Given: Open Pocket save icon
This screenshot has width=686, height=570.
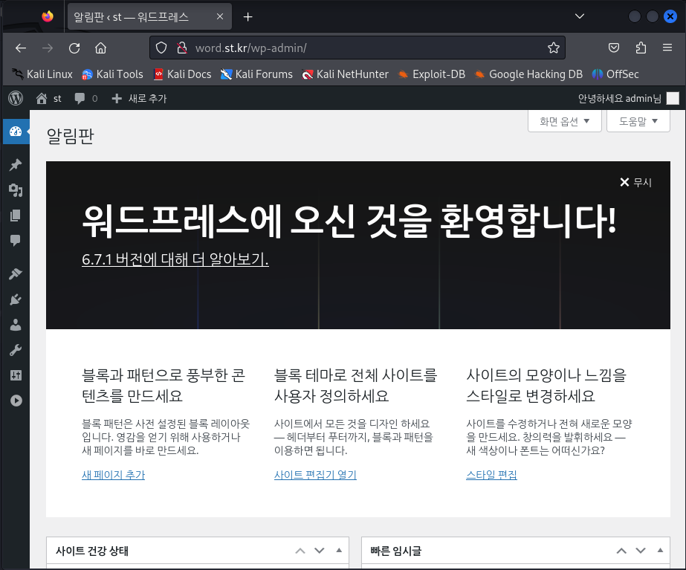Looking at the screenshot, I should 614,48.
